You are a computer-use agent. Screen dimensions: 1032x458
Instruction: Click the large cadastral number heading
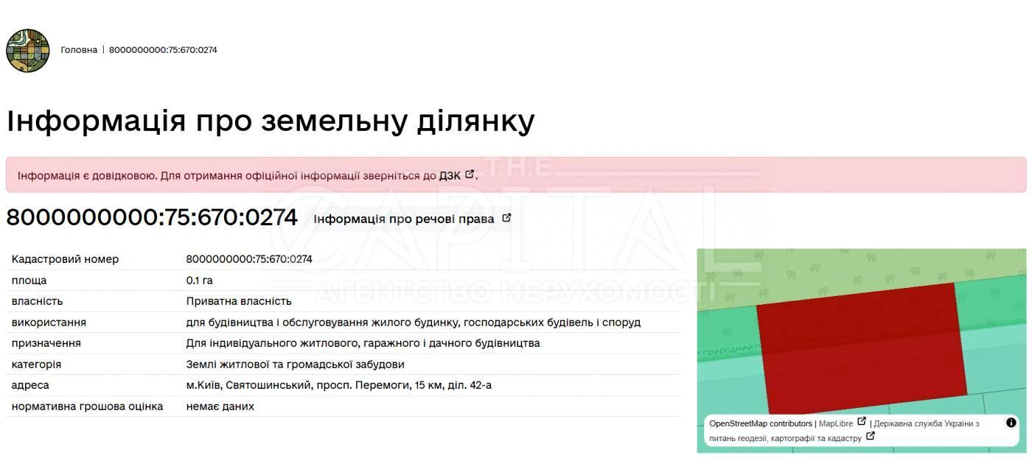coord(152,218)
